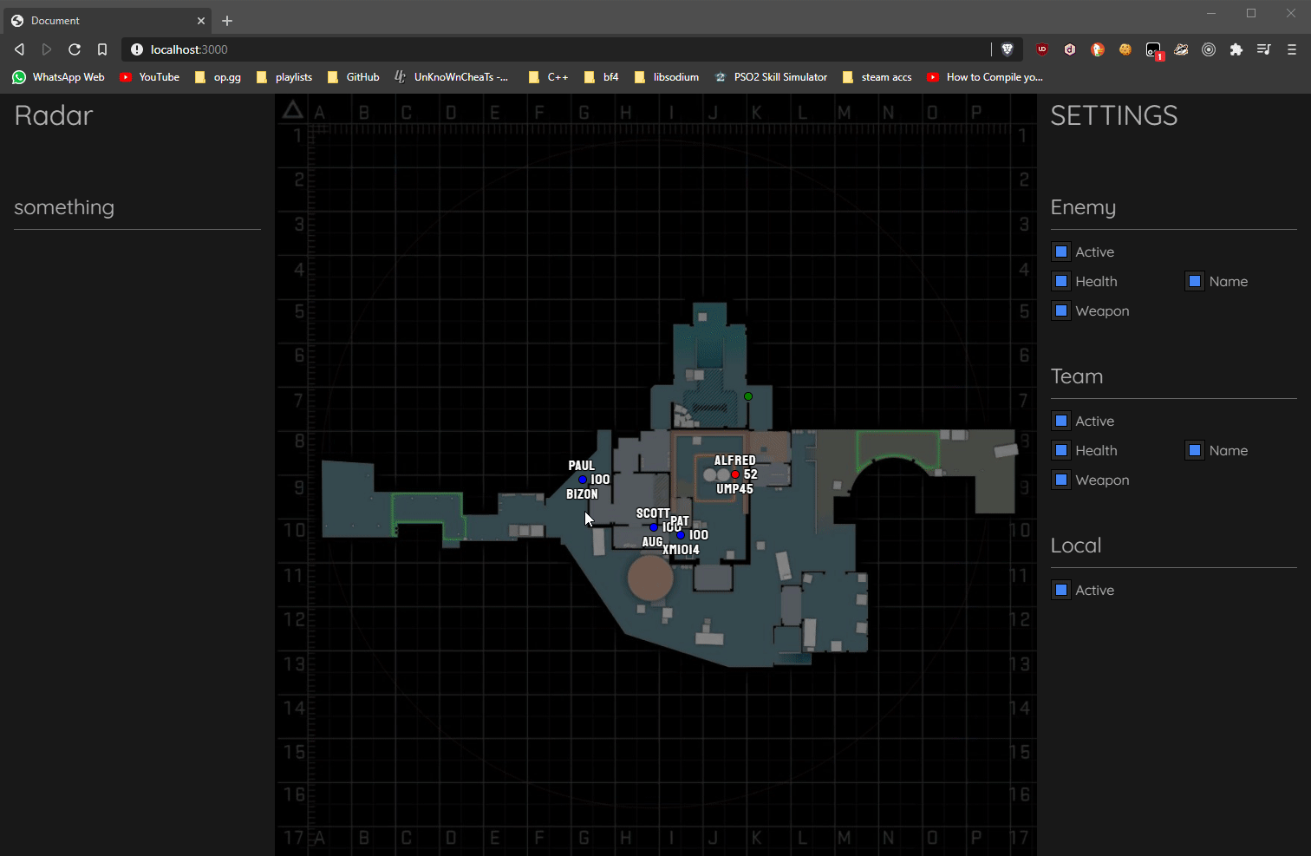This screenshot has height=856, width=1311.
Task: Open the Brave shields lion icon
Action: 1008,49
